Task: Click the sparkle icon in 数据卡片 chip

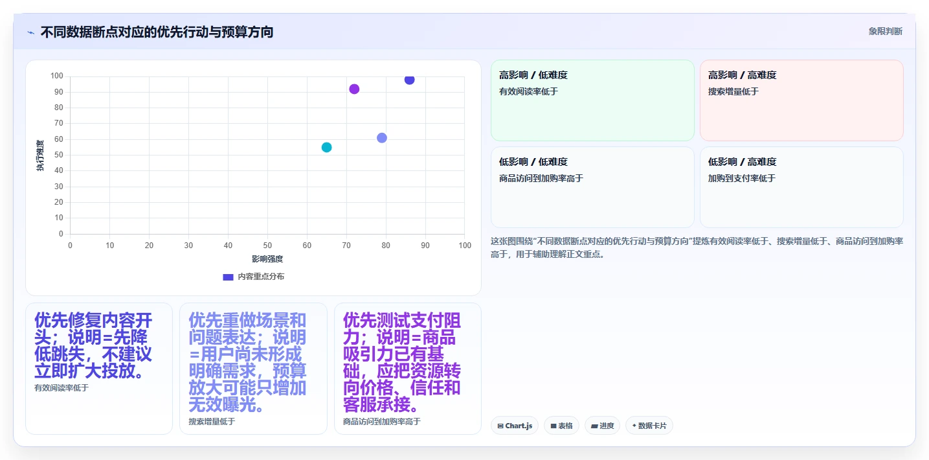Action: point(634,426)
